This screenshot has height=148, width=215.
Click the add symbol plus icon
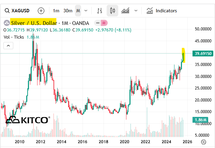(x=41, y=11)
